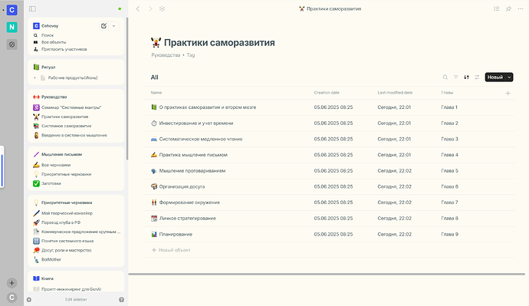
Task: Open the table of contents list icon
Action: click(497, 8)
